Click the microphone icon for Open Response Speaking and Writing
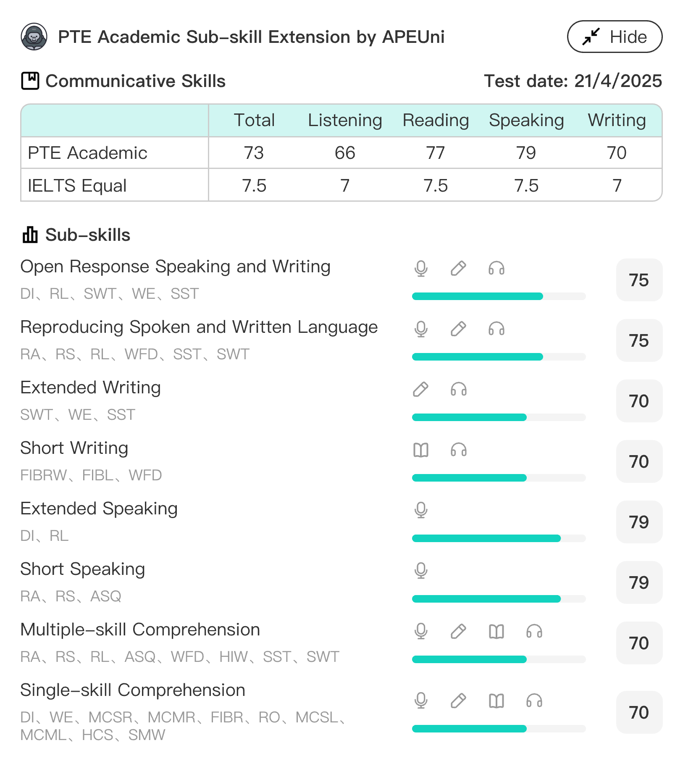Image resolution: width=683 pixels, height=764 pixels. (x=420, y=268)
